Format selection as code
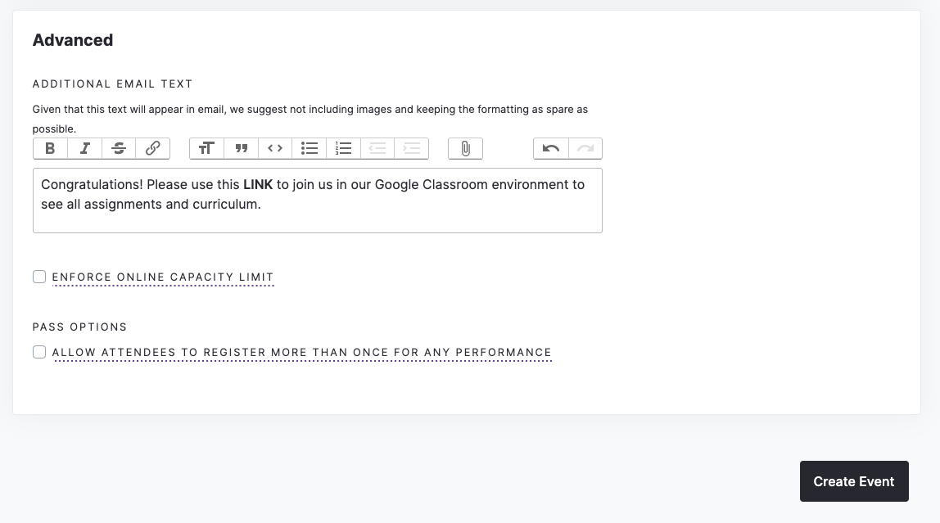 pos(275,149)
